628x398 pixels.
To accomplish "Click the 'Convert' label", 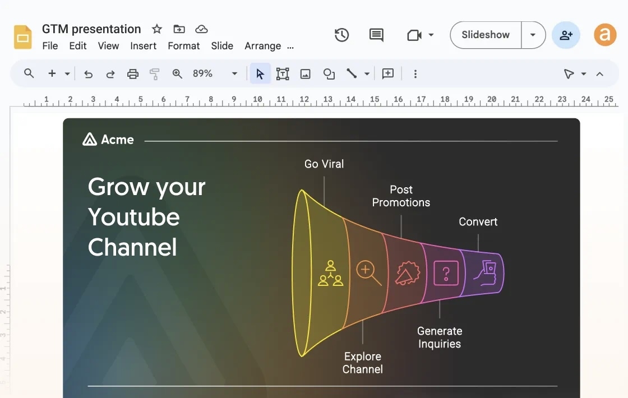I will [x=478, y=221].
